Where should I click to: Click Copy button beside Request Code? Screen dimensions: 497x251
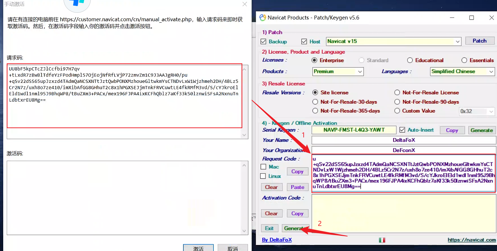(297, 171)
